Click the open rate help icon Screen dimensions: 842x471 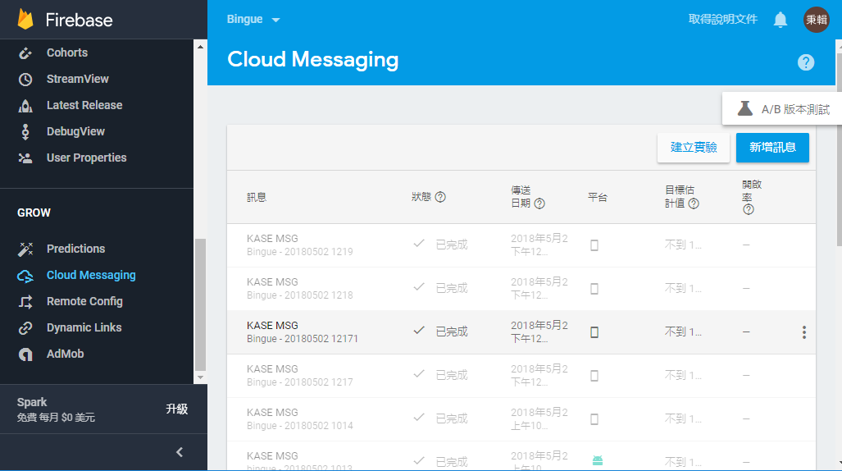tap(748, 209)
